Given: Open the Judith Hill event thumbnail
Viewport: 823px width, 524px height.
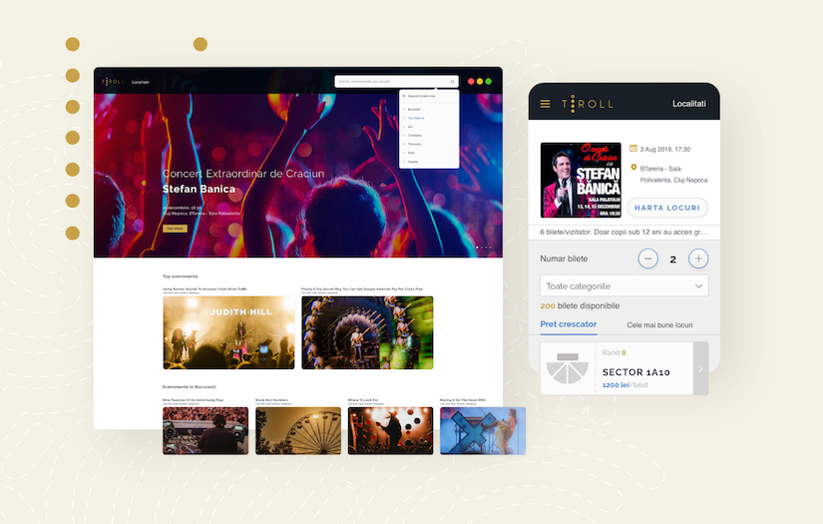Looking at the screenshot, I should click(x=228, y=333).
